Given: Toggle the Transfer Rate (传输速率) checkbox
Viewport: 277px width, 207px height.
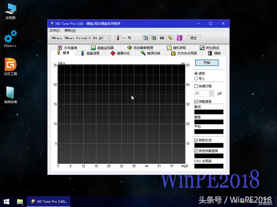Looking at the screenshot, I should [196, 101].
